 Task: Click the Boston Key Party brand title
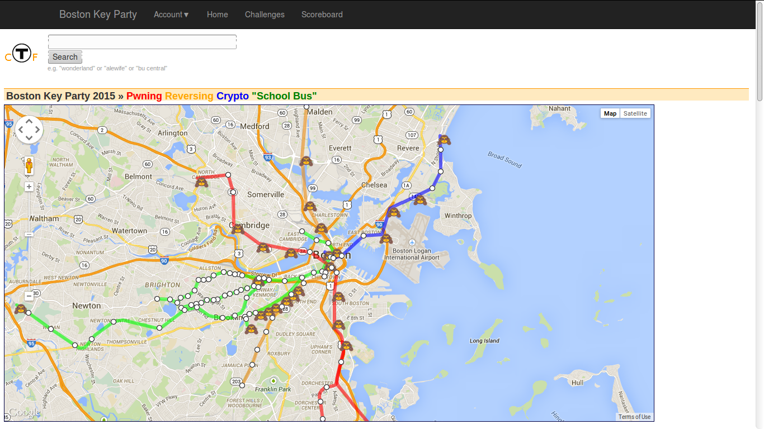[x=98, y=15]
